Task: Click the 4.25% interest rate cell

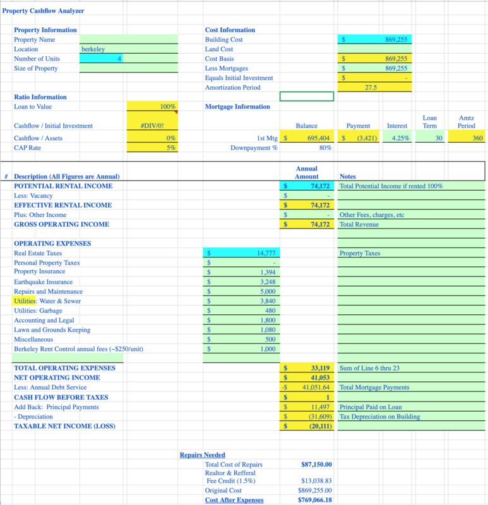Action: [397, 138]
